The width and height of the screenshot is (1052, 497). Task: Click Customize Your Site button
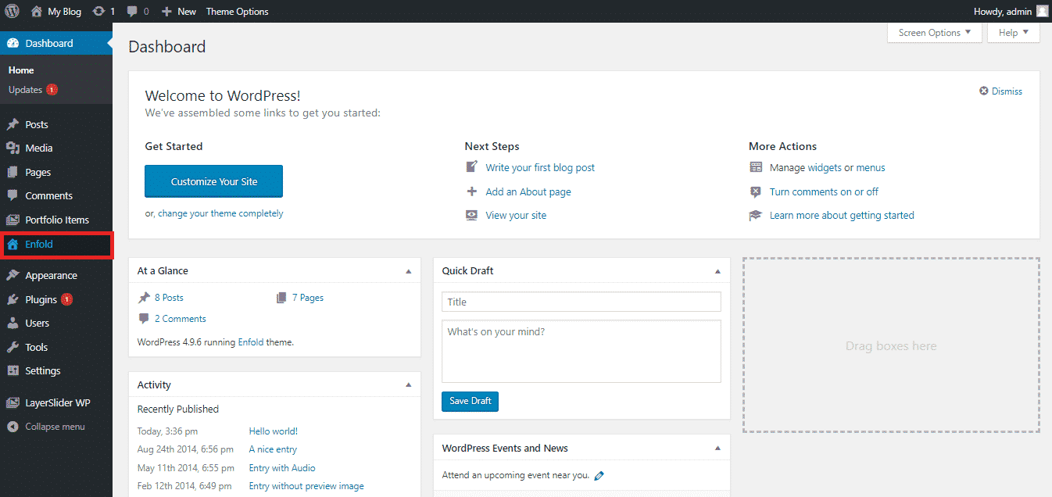[213, 181]
